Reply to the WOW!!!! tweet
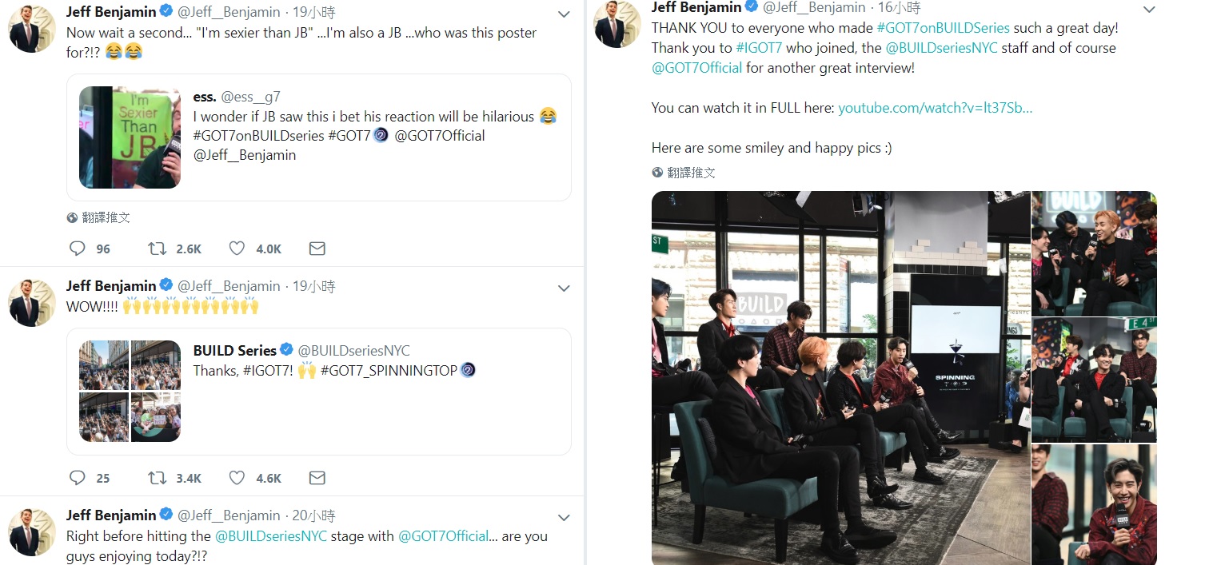 pyautogui.click(x=78, y=478)
